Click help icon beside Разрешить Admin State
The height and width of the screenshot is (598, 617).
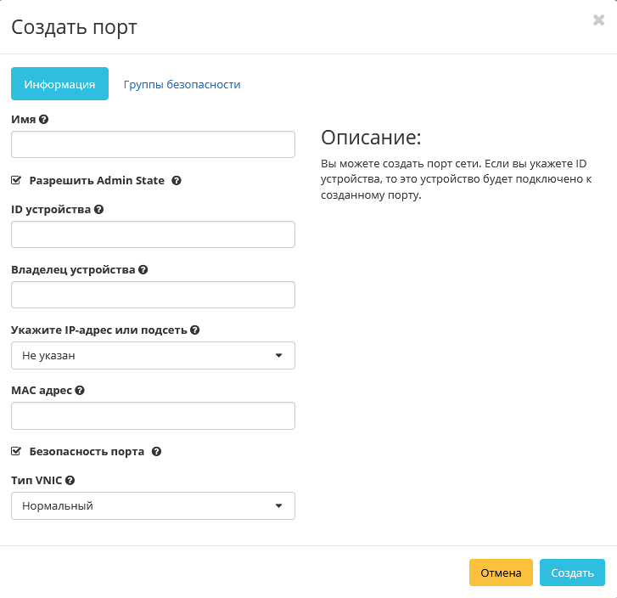[x=177, y=181]
